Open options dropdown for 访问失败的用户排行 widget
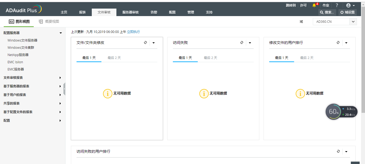The image size is (365, 164). (346, 152)
